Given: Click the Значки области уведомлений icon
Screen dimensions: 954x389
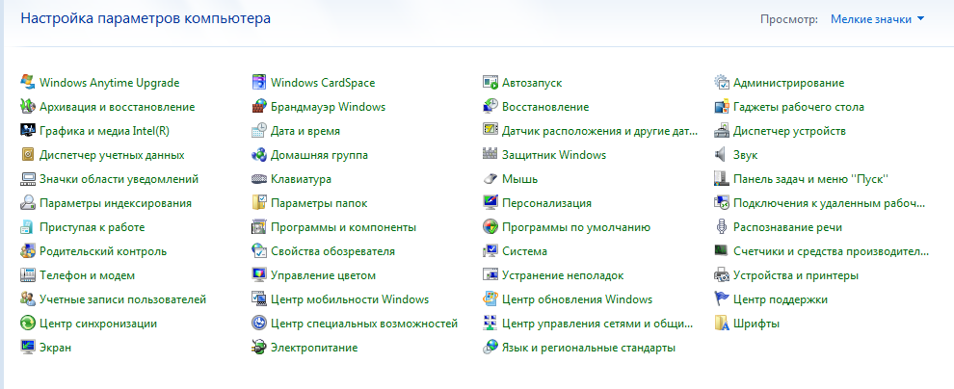Looking at the screenshot, I should (27, 179).
